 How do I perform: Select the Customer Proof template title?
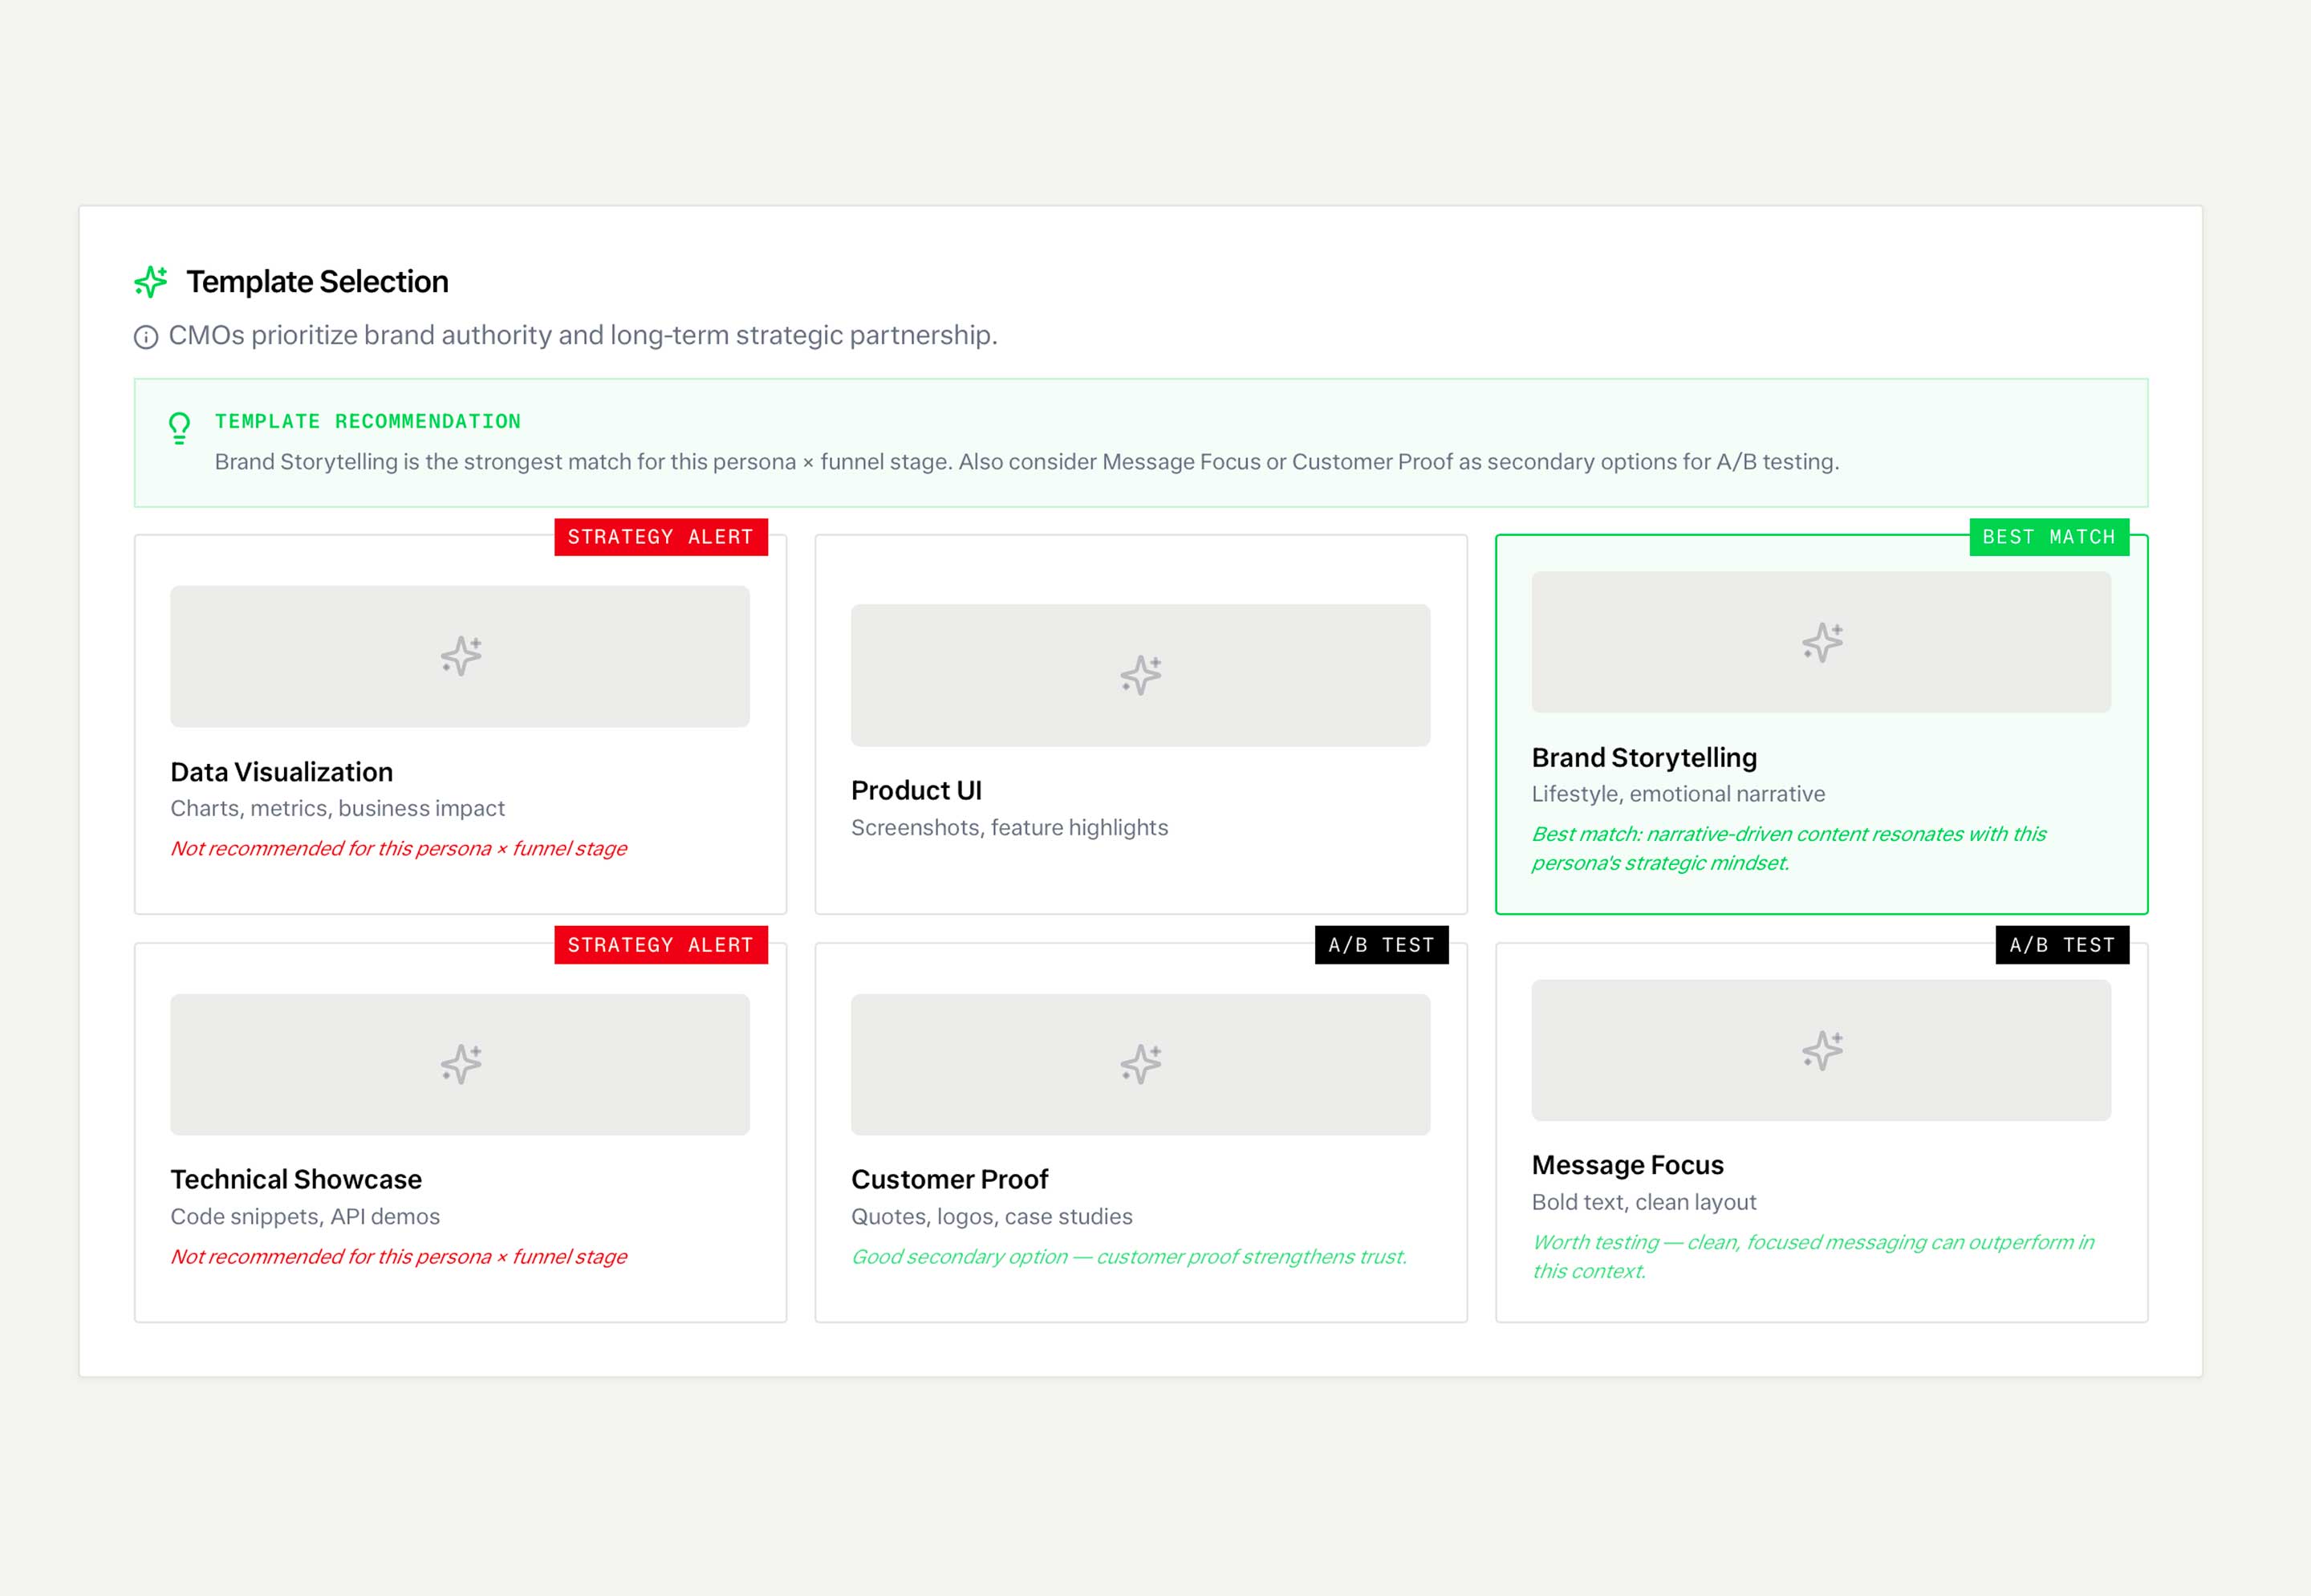point(949,1180)
